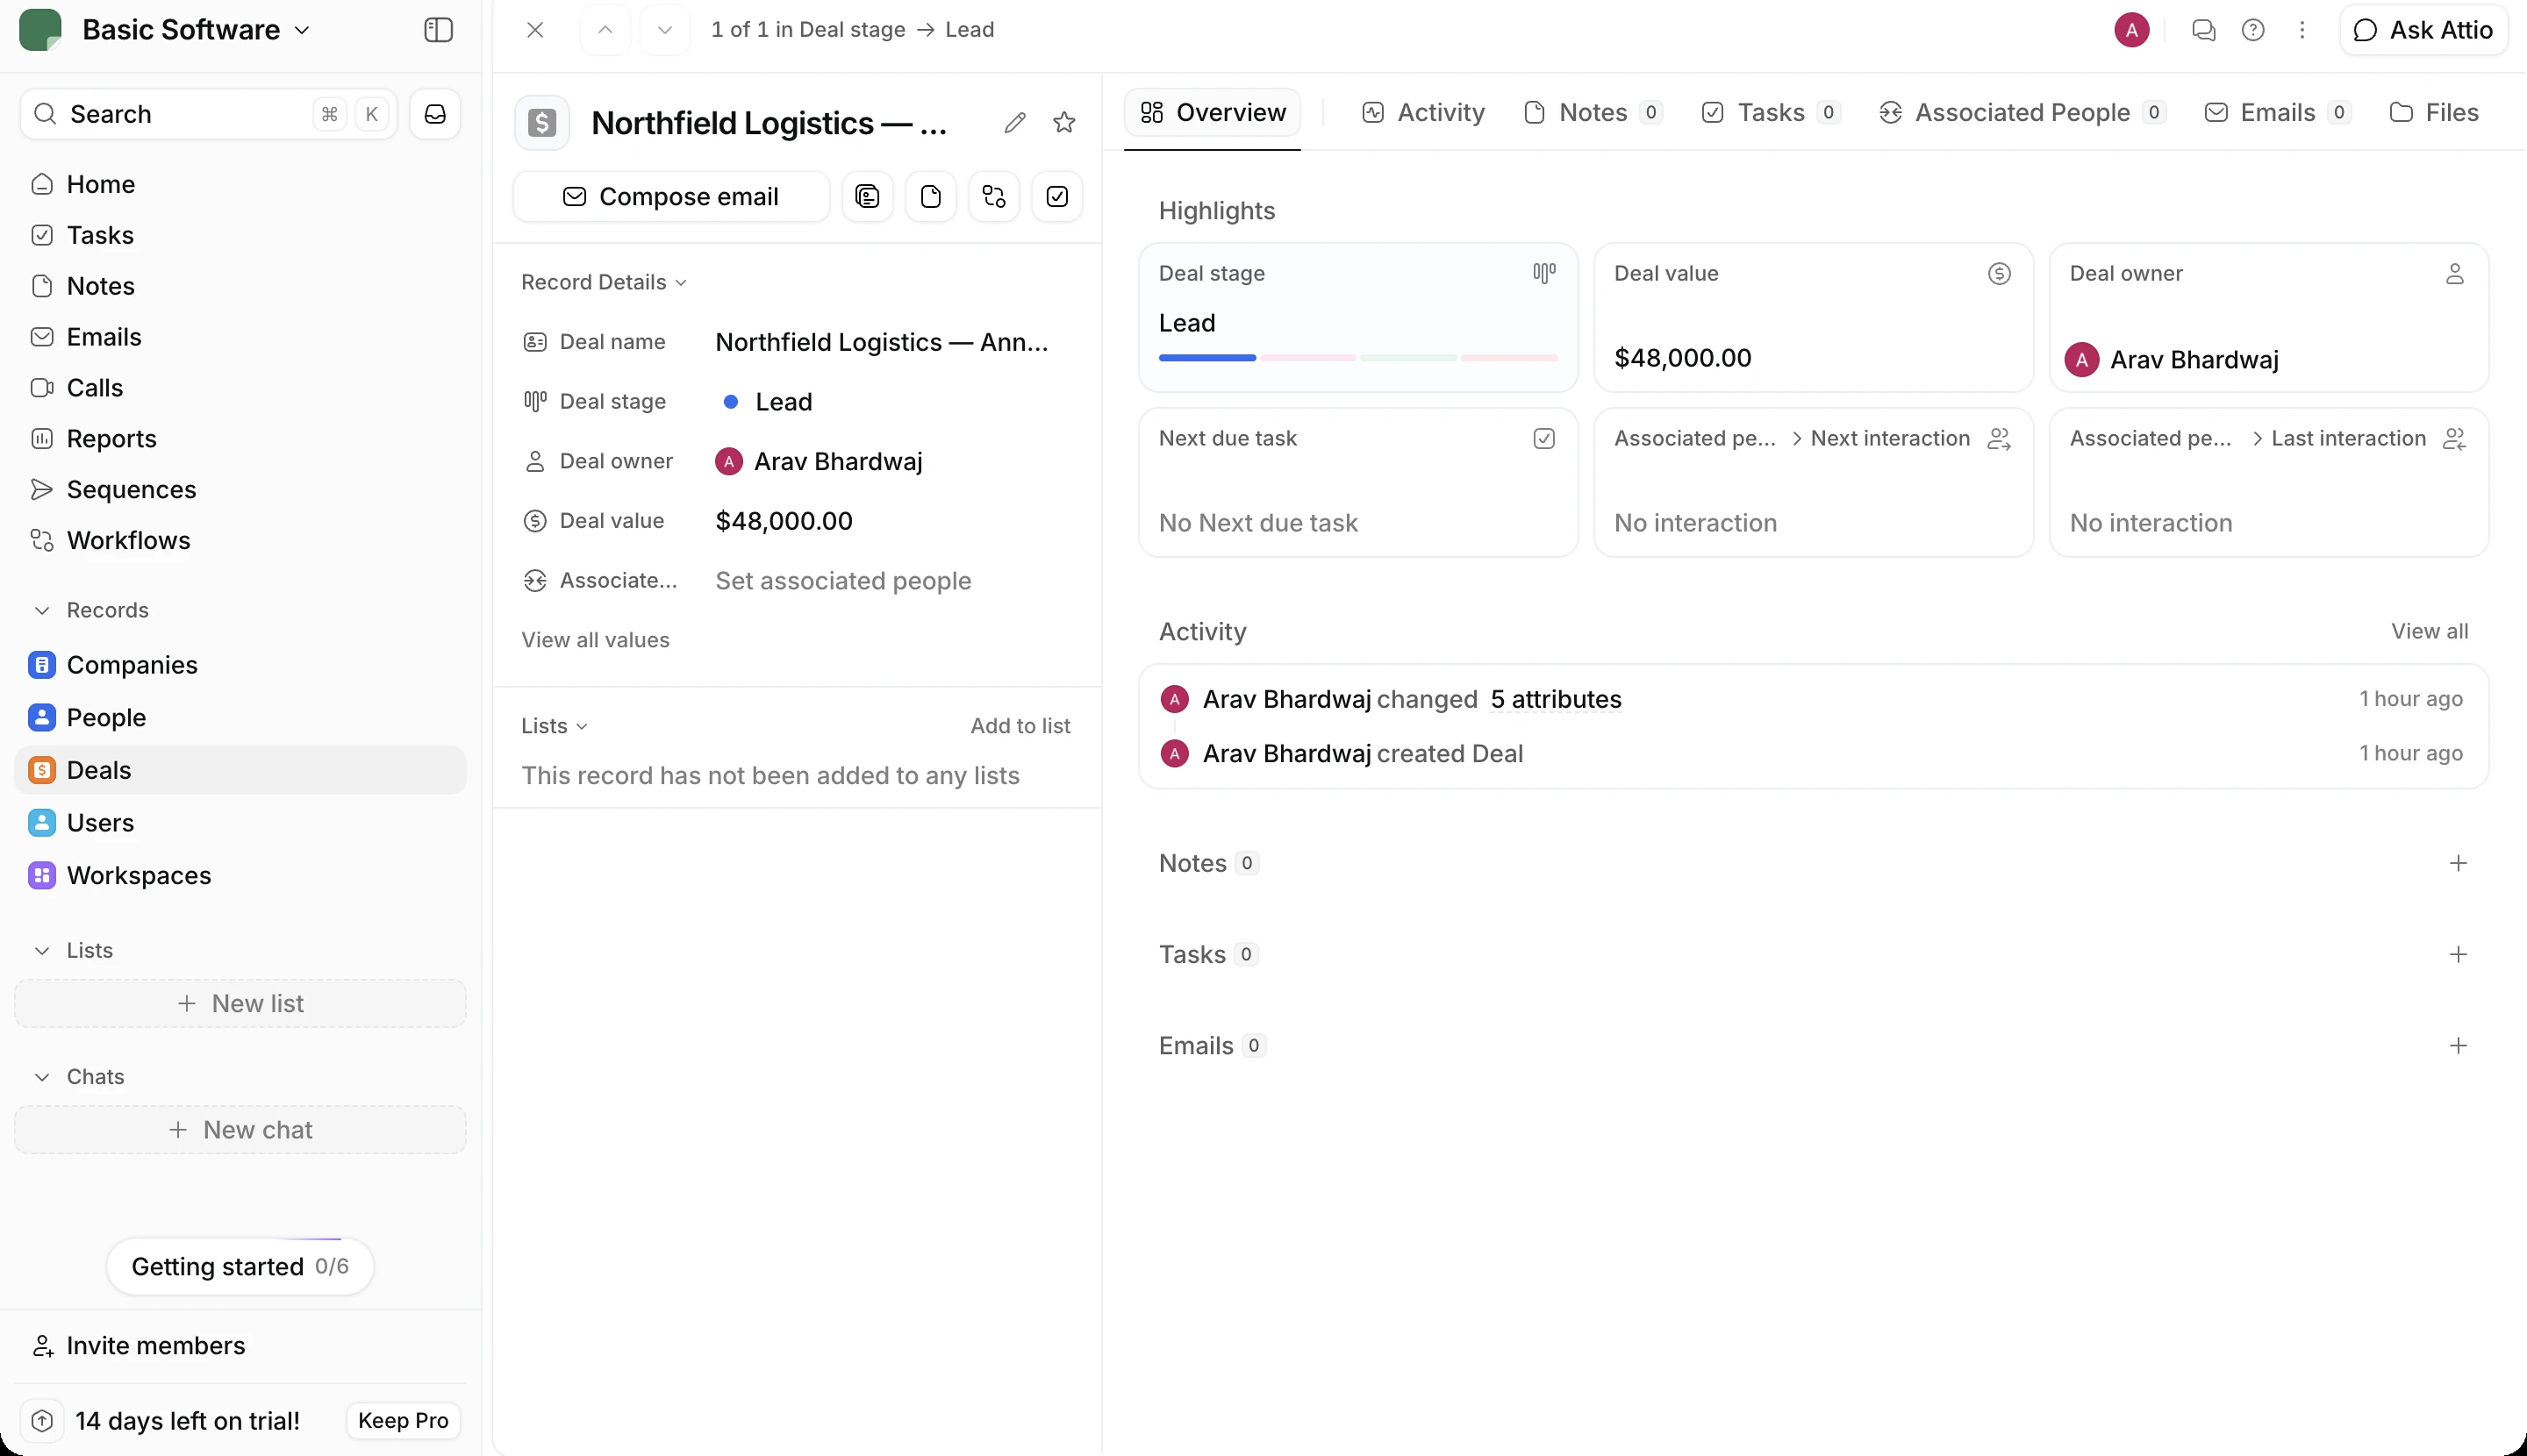Favorite the deal with the star icon
The height and width of the screenshot is (1456, 2527).
(1064, 122)
